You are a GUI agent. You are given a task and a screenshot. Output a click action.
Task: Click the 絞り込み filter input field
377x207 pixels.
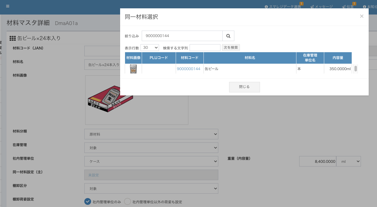[x=182, y=36]
